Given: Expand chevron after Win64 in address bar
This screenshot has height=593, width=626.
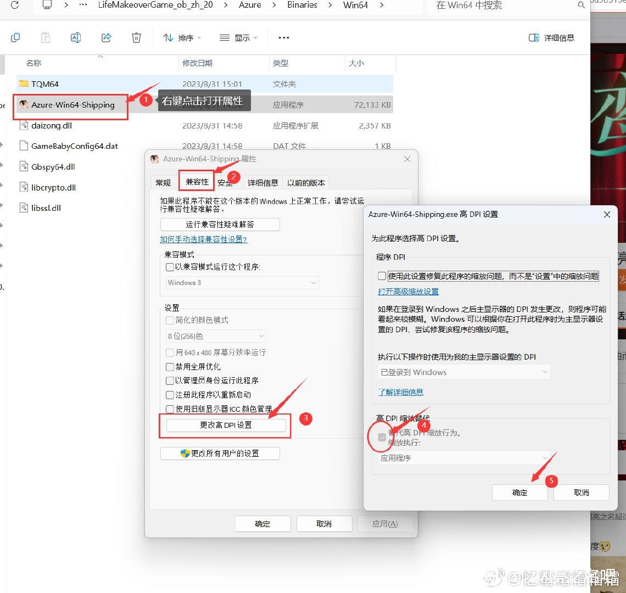Looking at the screenshot, I should pyautogui.click(x=382, y=5).
